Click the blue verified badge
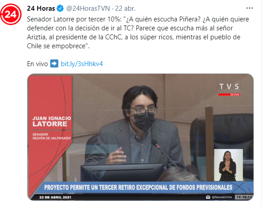Viewport: 262px width, 206px height. 60,8
